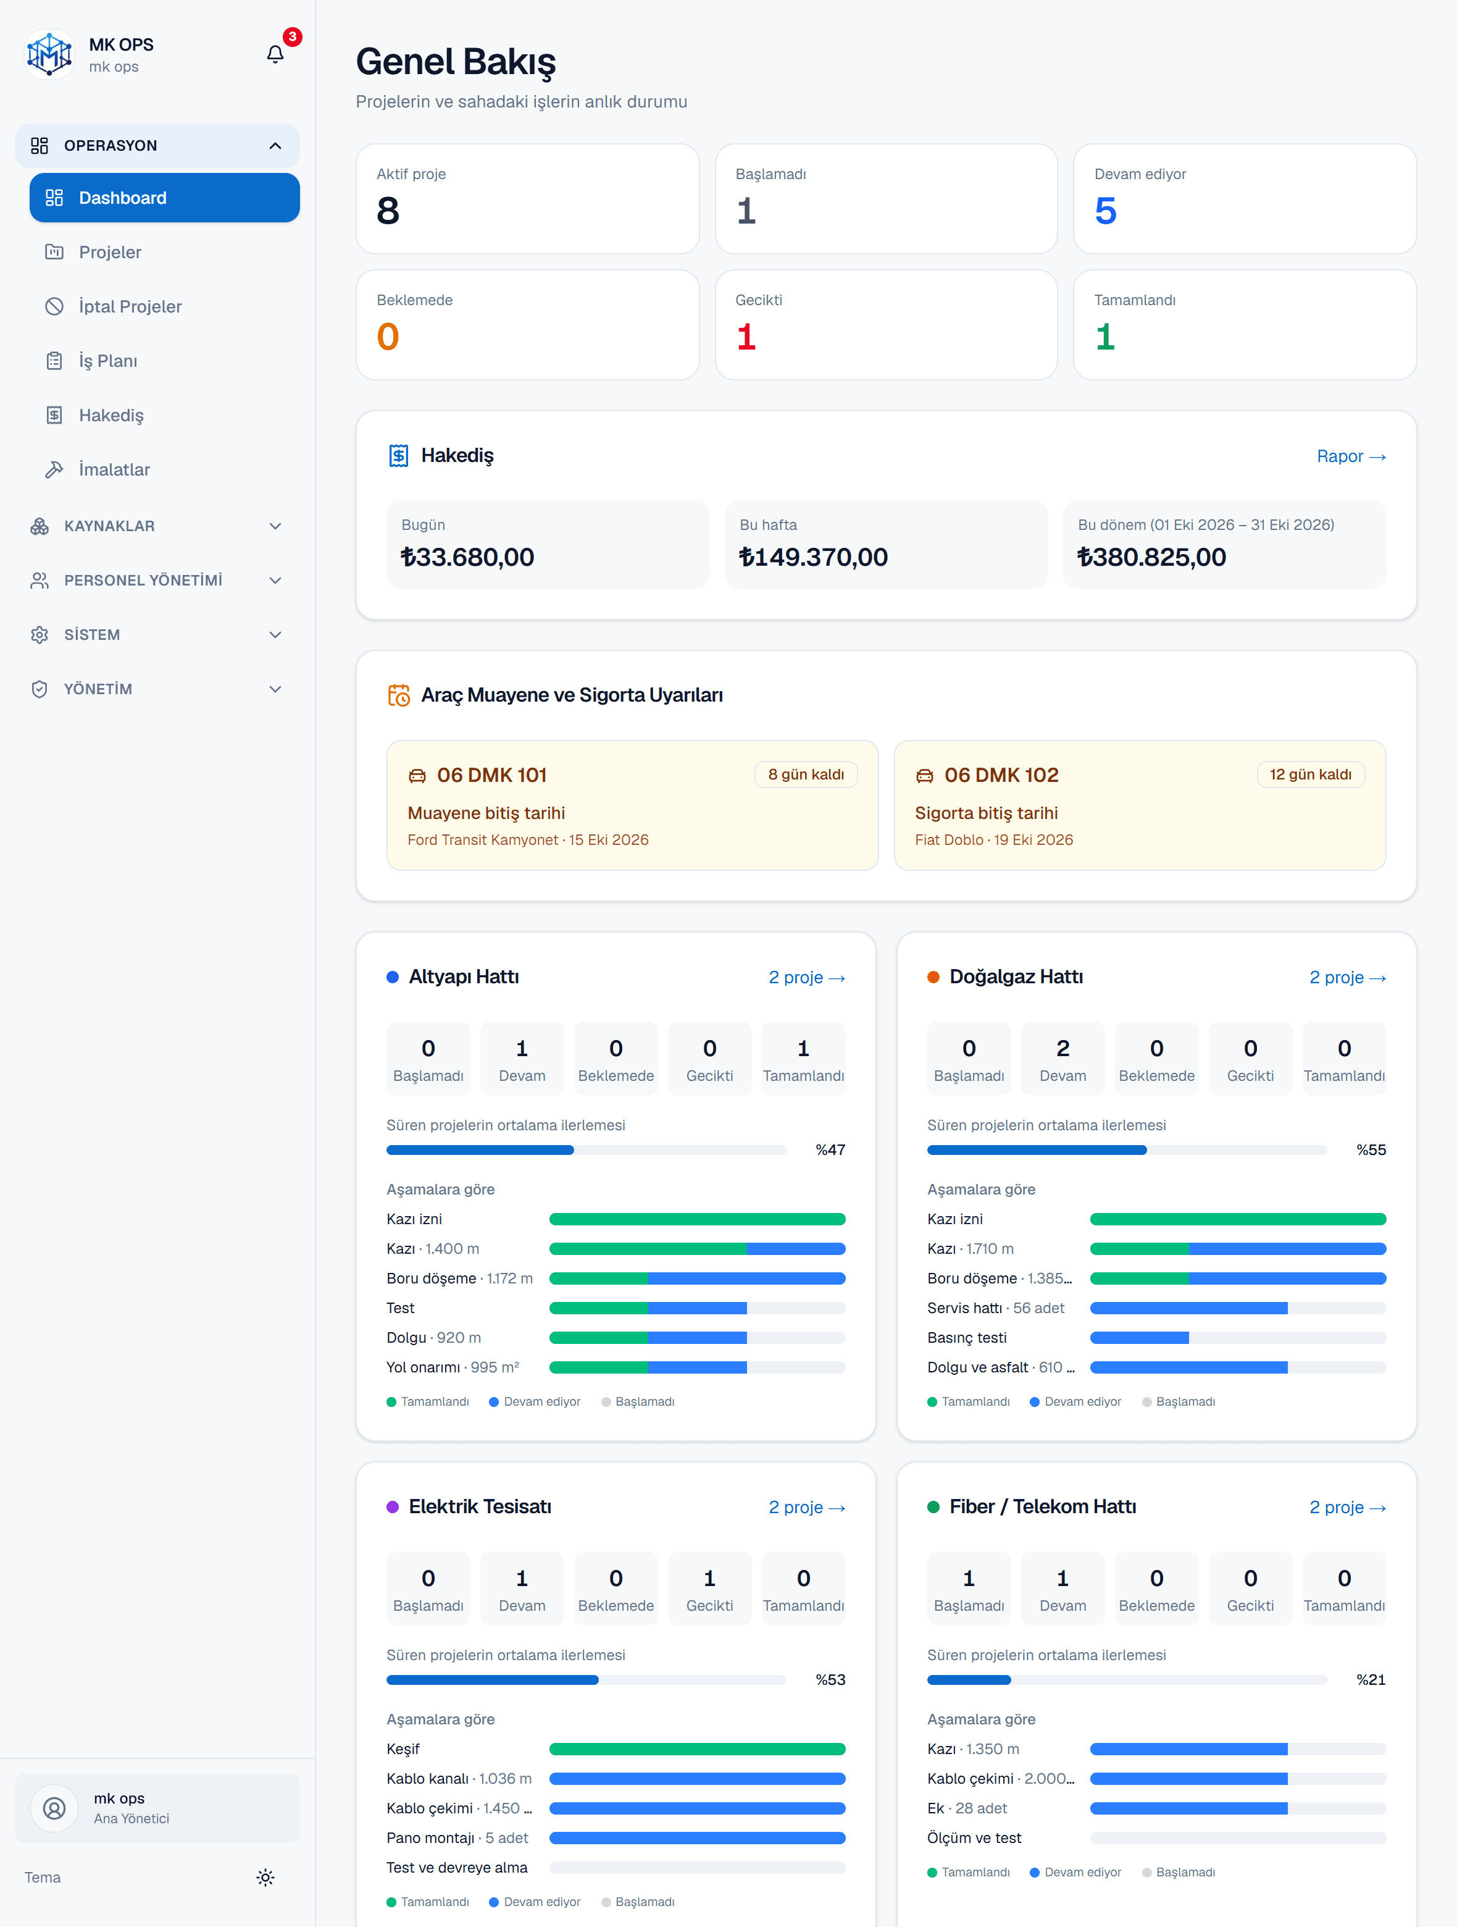This screenshot has width=1457, height=1927.
Task: Expand the SİSTEM section chevron
Action: [x=275, y=635]
